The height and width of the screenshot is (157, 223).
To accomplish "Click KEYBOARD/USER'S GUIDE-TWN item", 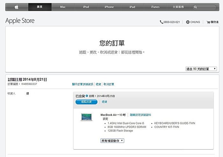I will point(175,123).
